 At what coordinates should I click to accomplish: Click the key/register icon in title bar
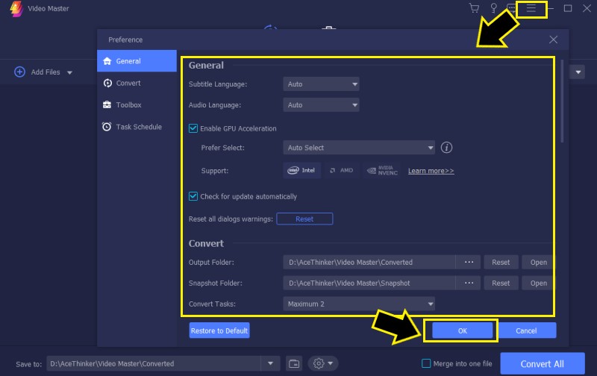(x=493, y=8)
